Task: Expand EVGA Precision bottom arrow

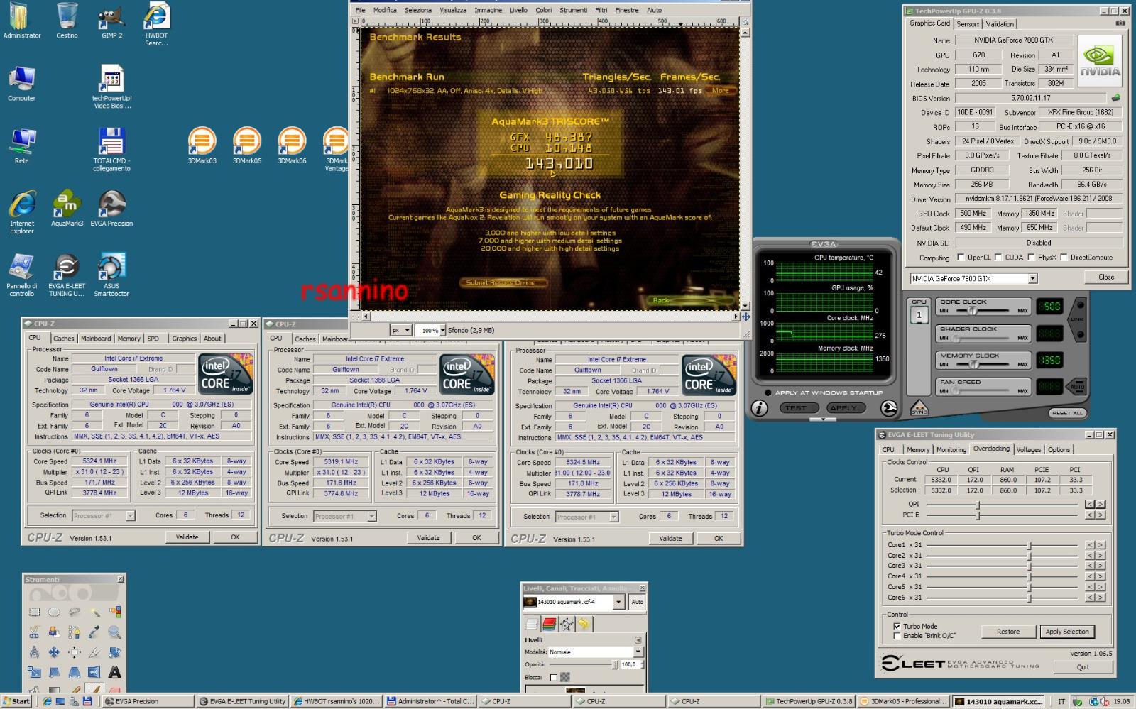Action: click(824, 419)
